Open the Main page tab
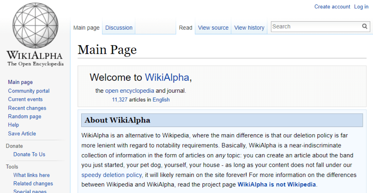Image resolution: width=373 pixels, height=193 pixels. (x=86, y=28)
